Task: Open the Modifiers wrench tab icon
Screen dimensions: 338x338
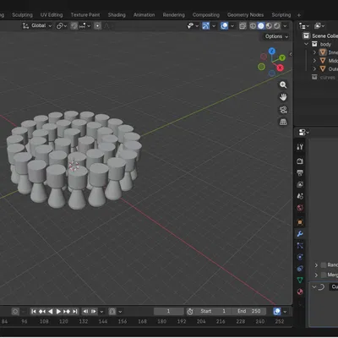Action: pos(300,234)
